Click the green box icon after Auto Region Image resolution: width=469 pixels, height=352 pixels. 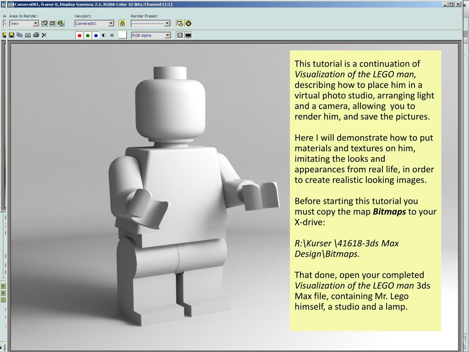click(x=61, y=23)
